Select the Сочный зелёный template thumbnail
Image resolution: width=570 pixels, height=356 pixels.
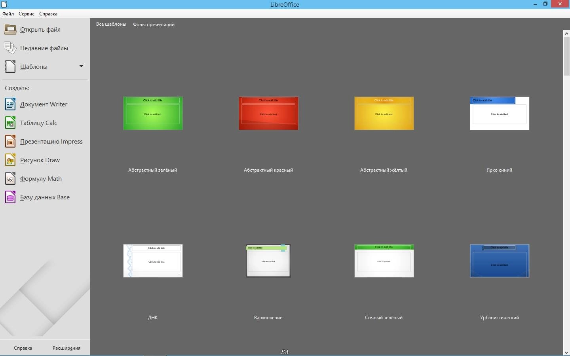tap(384, 261)
